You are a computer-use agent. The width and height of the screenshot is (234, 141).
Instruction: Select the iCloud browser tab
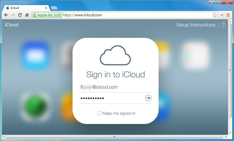pos(26,8)
